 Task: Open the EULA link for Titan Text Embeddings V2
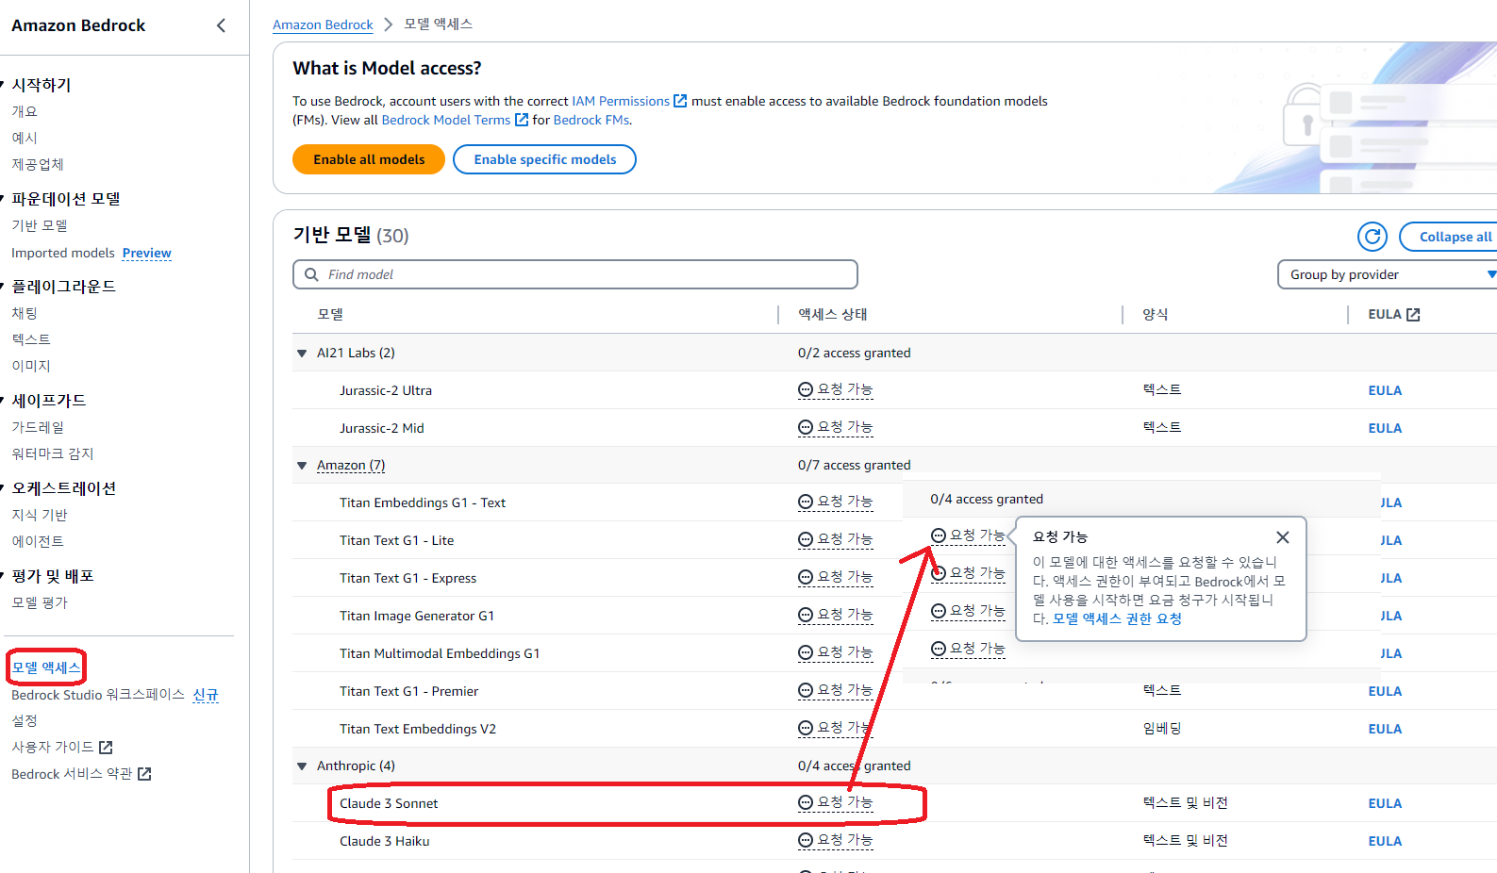[1385, 729]
